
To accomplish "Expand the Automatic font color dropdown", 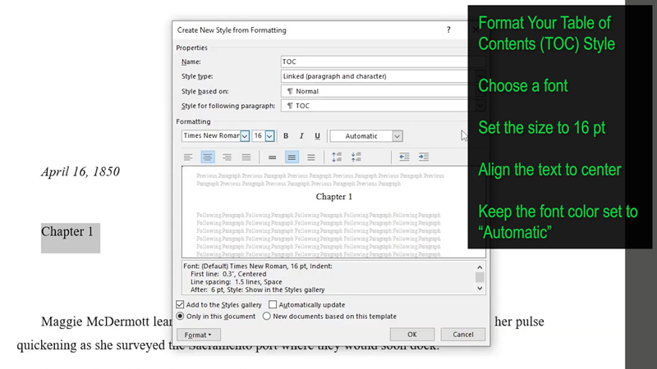I will click(x=397, y=136).
